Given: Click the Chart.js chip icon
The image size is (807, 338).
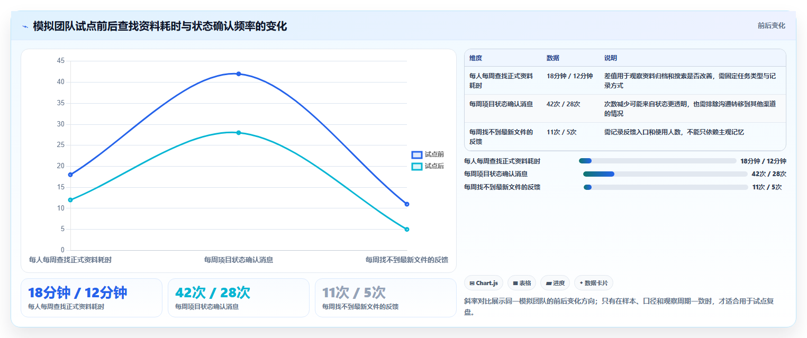Looking at the screenshot, I should (472, 284).
